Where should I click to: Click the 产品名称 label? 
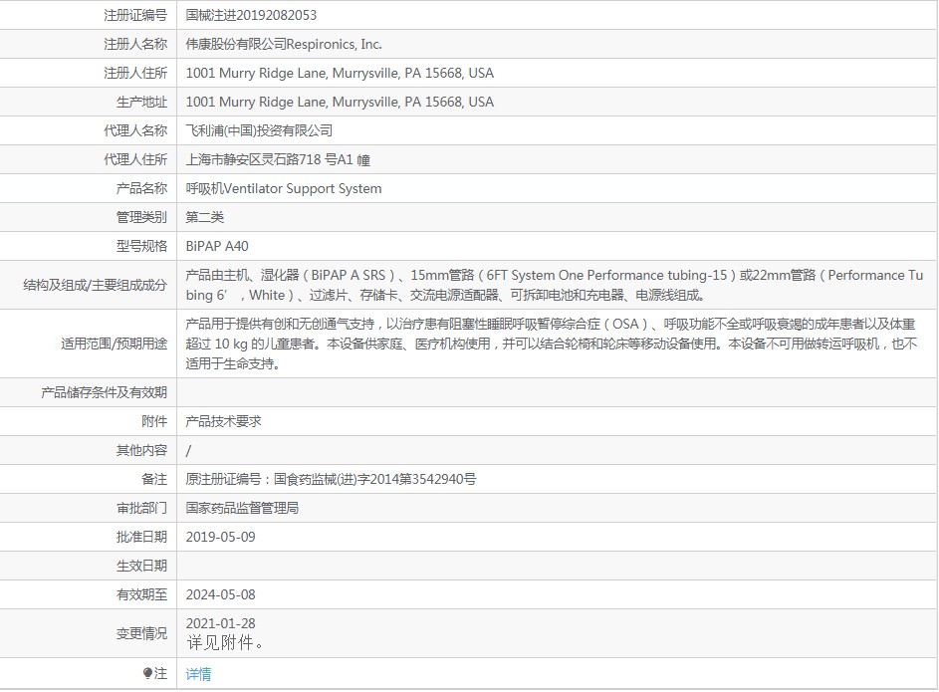pyautogui.click(x=142, y=188)
